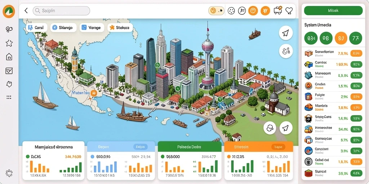Click the 344.7600 orange value
369x184 pixels.
(73, 157)
